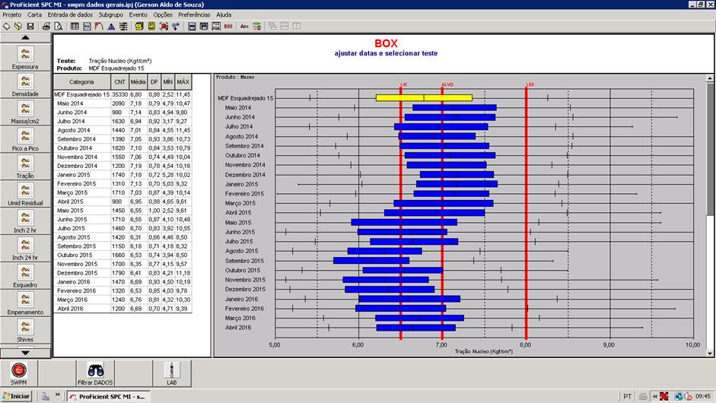The image size is (716, 403).
Task: Click the save floppy disk icon
Action: 30,27
